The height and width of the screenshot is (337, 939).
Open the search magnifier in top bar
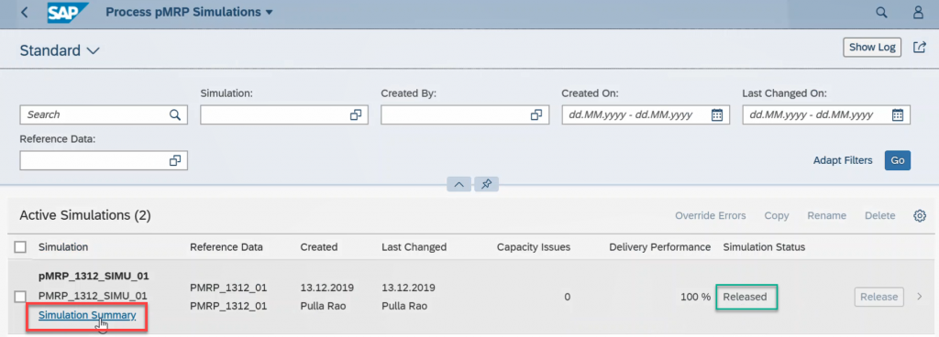881,12
